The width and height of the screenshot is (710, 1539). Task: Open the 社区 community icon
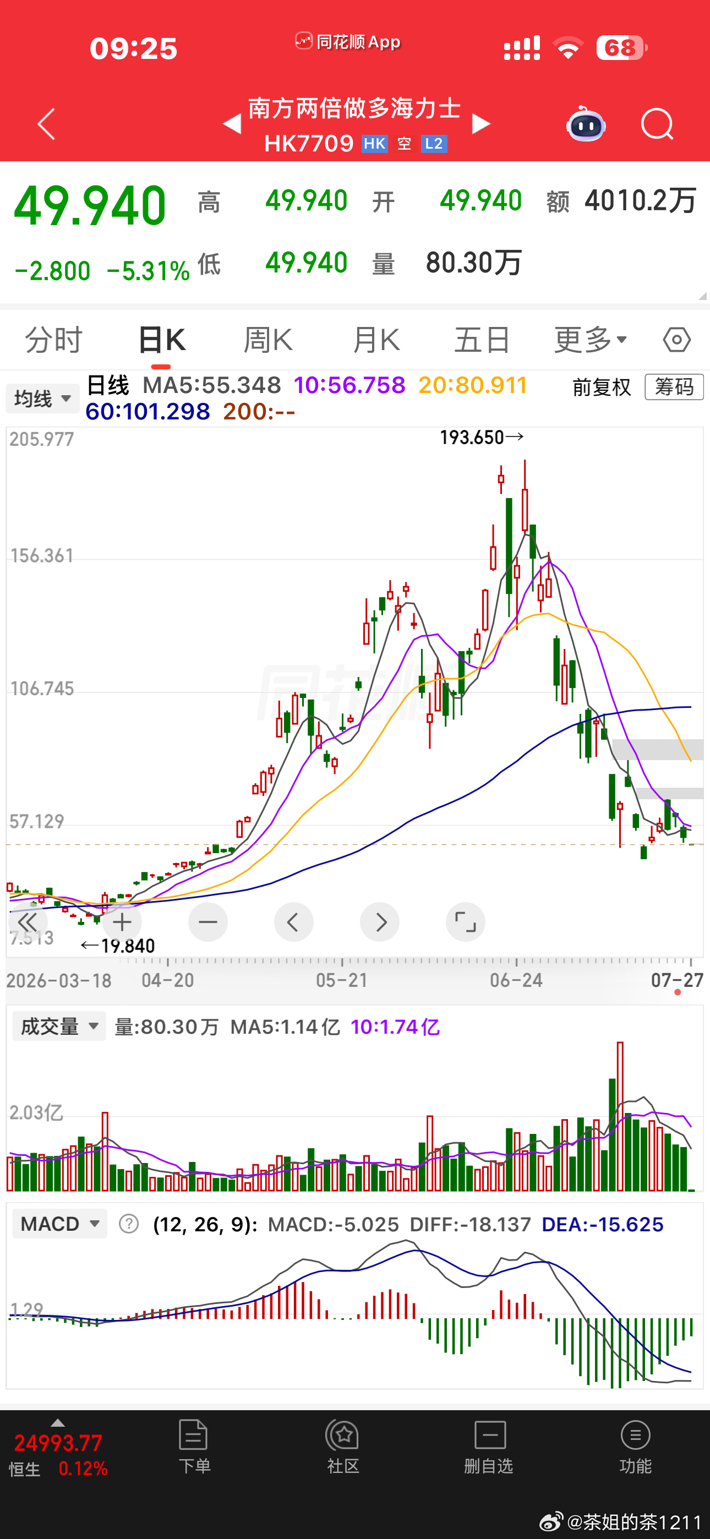click(x=343, y=1447)
